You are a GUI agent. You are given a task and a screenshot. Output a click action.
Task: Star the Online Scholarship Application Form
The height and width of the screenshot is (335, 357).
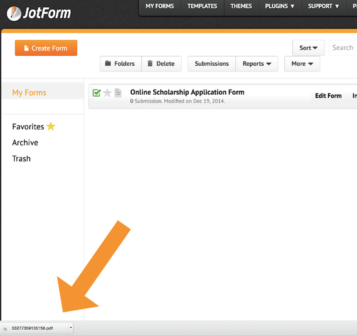[x=107, y=93]
